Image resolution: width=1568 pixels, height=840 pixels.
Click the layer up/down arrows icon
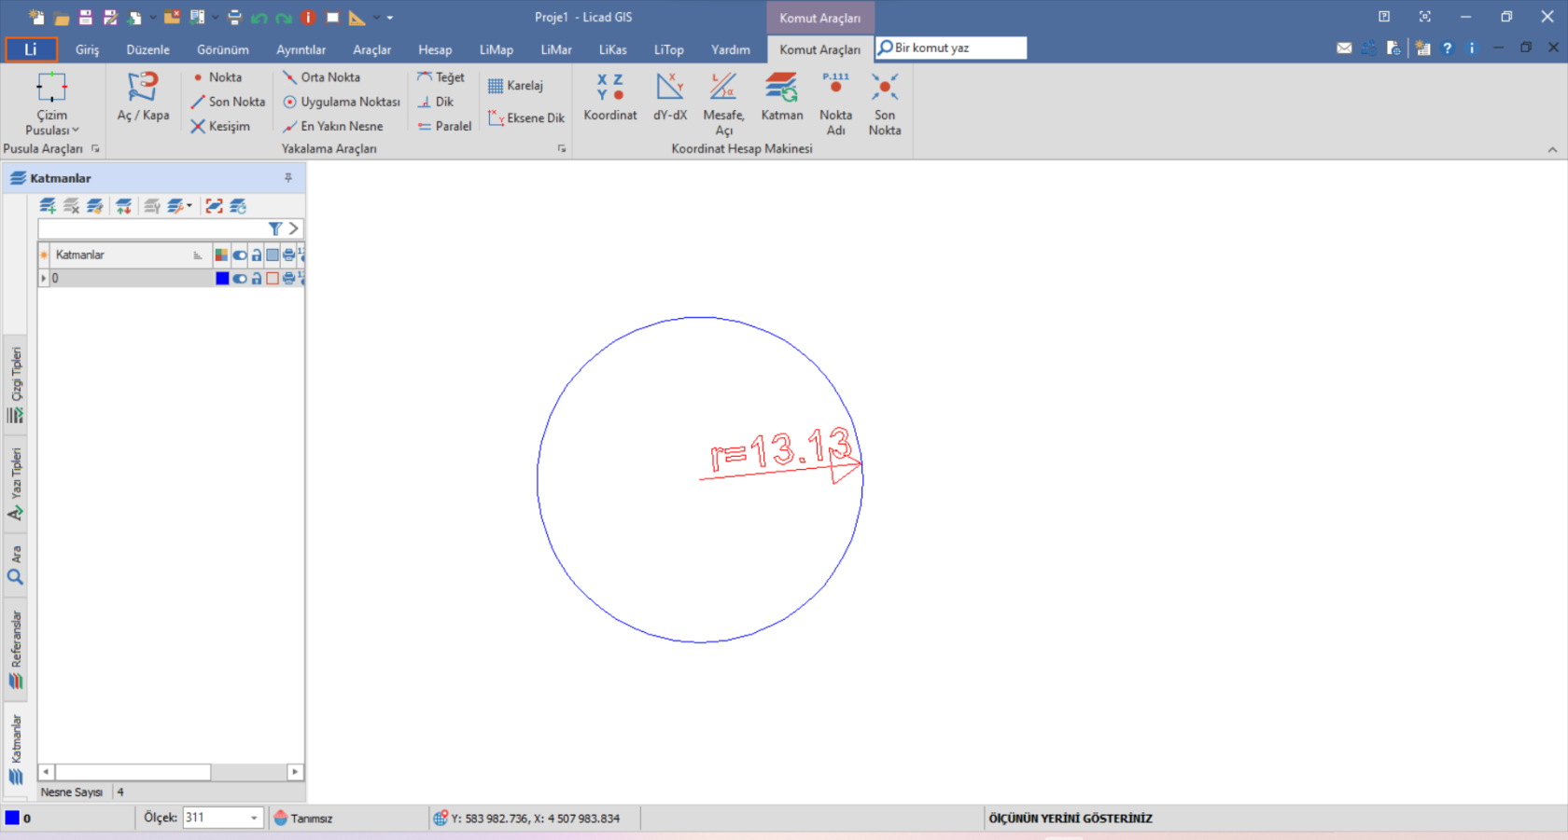tap(123, 206)
